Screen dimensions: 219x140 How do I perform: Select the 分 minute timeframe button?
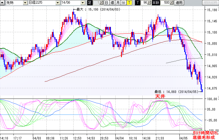coord(123,3)
